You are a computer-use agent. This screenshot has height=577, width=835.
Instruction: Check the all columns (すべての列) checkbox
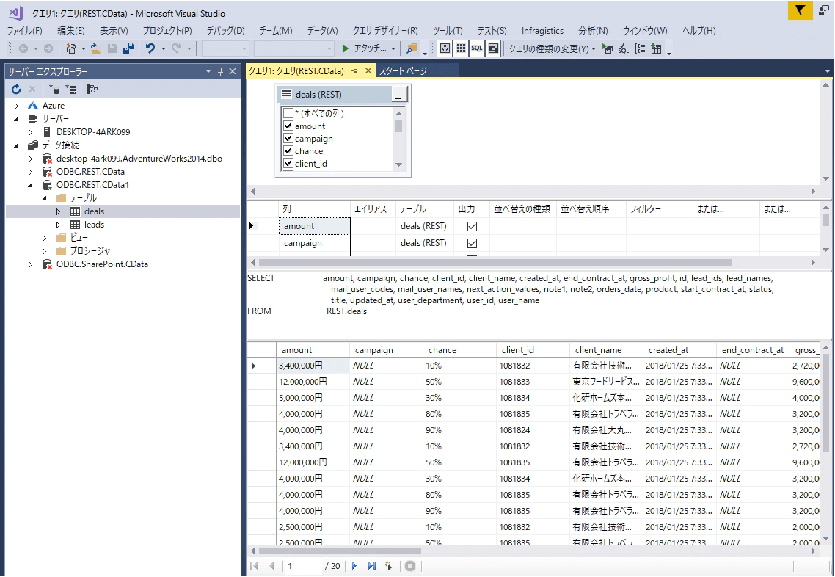tap(288, 114)
